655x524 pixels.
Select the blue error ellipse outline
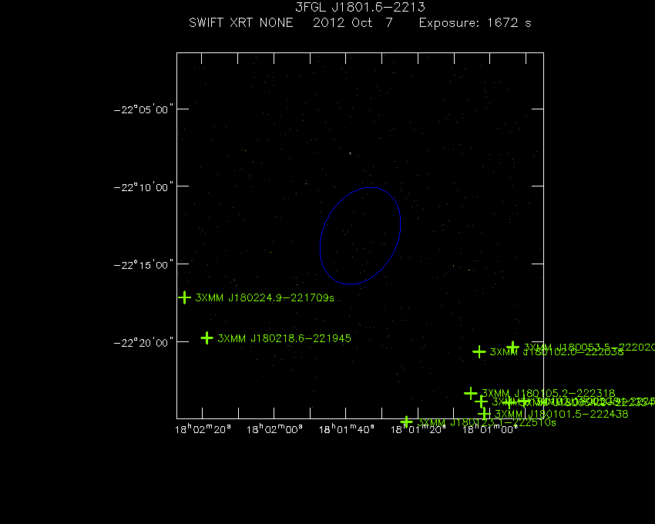pyautogui.click(x=361, y=236)
